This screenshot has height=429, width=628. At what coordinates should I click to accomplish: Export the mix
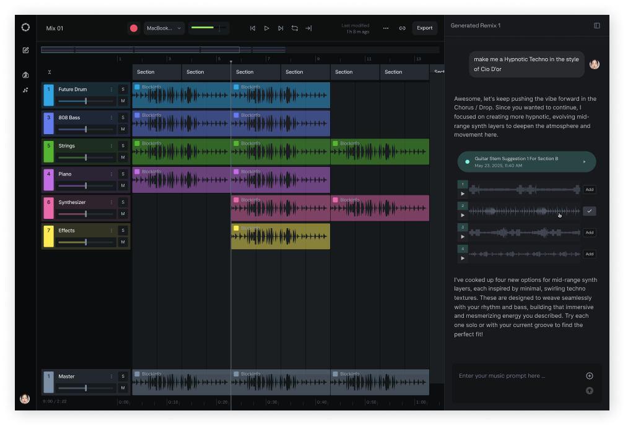[424, 28]
